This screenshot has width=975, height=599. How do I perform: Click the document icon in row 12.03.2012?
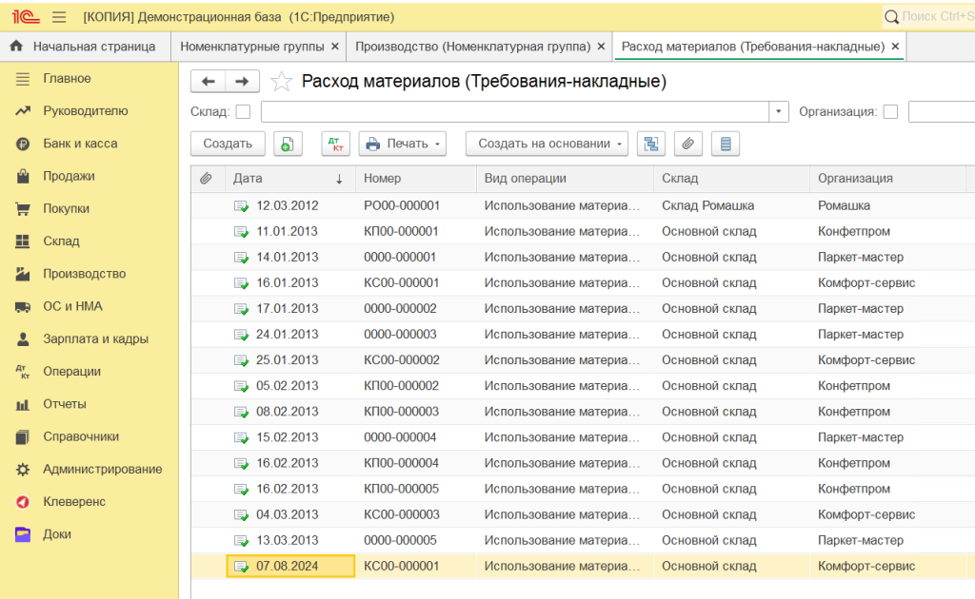coord(241,206)
